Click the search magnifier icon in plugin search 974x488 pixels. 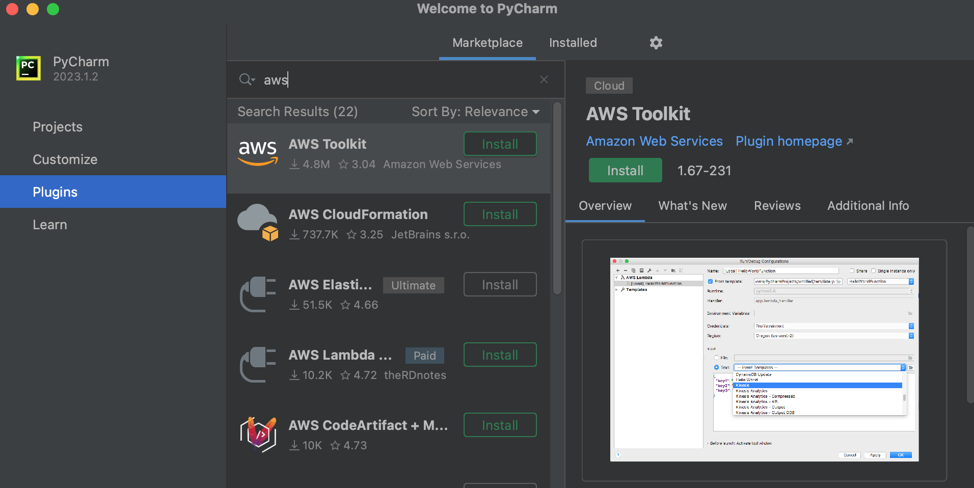(x=246, y=79)
